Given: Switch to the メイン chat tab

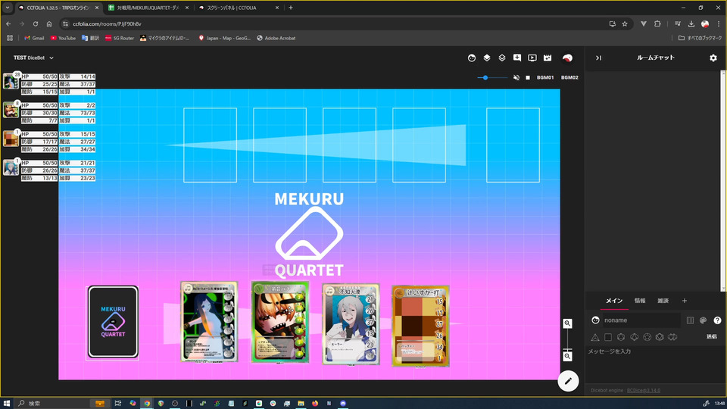Looking at the screenshot, I should 614,301.
